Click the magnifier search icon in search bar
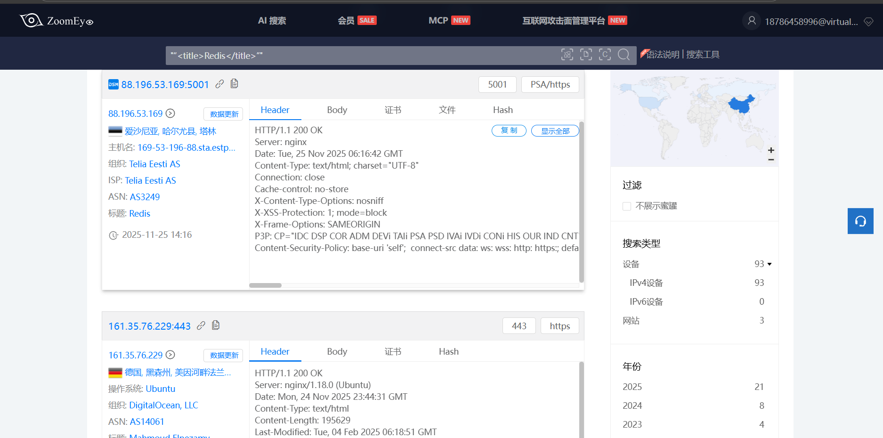The height and width of the screenshot is (438, 883). point(624,55)
